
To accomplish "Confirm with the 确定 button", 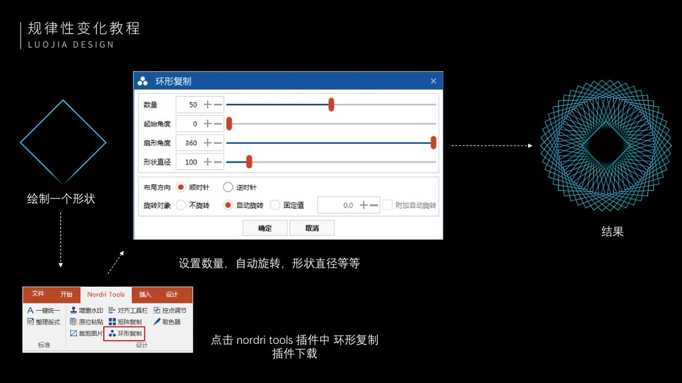I will click(265, 228).
